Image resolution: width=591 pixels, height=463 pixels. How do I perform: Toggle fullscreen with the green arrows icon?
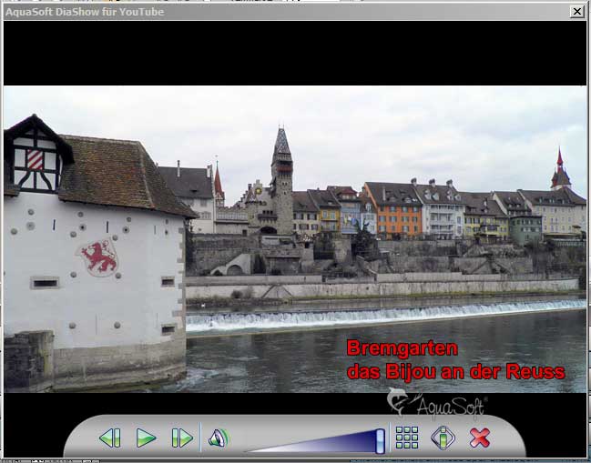pyautogui.click(x=443, y=438)
